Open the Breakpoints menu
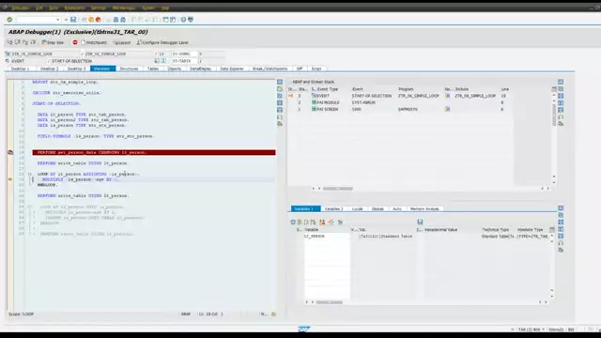This screenshot has height=338, width=601. point(74,8)
